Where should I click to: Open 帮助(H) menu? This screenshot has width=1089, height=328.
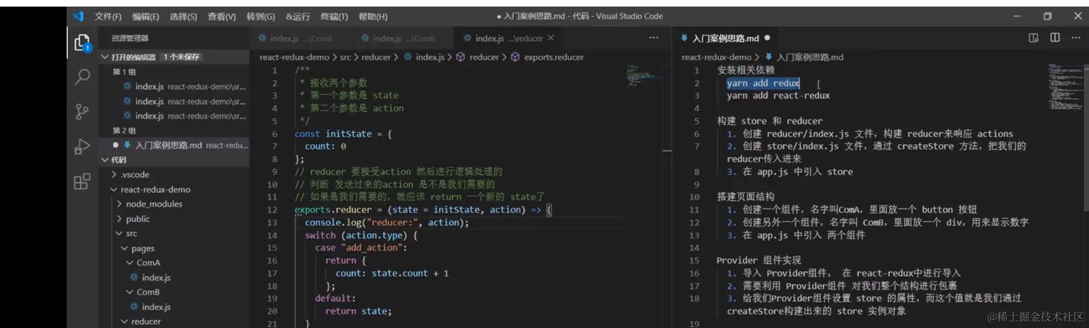(373, 16)
